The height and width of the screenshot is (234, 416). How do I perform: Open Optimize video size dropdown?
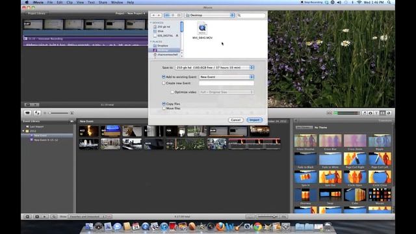coord(227,92)
